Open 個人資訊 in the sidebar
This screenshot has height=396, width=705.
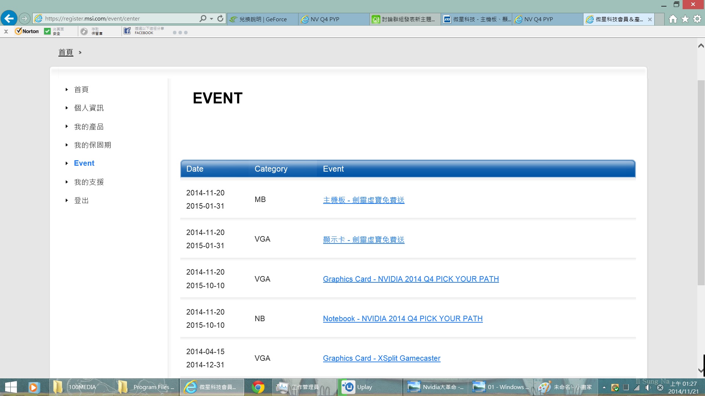click(89, 108)
